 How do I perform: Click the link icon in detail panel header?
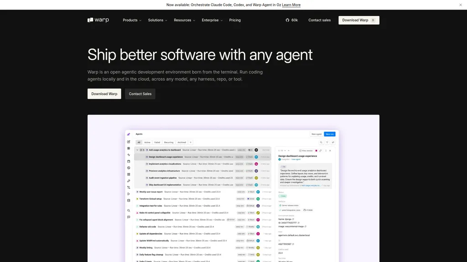pos(321,151)
